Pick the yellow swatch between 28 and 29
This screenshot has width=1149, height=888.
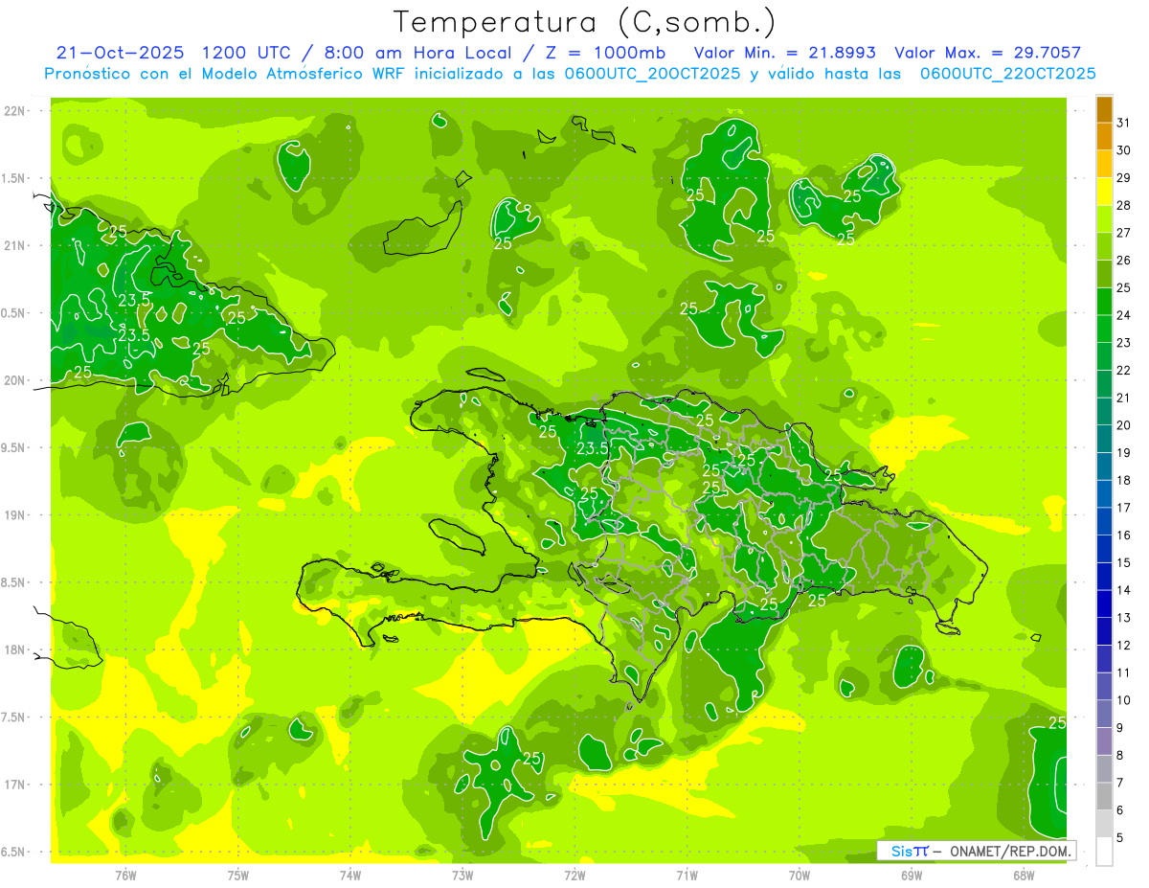point(1104,192)
